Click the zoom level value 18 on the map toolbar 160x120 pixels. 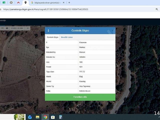tap(27, 28)
